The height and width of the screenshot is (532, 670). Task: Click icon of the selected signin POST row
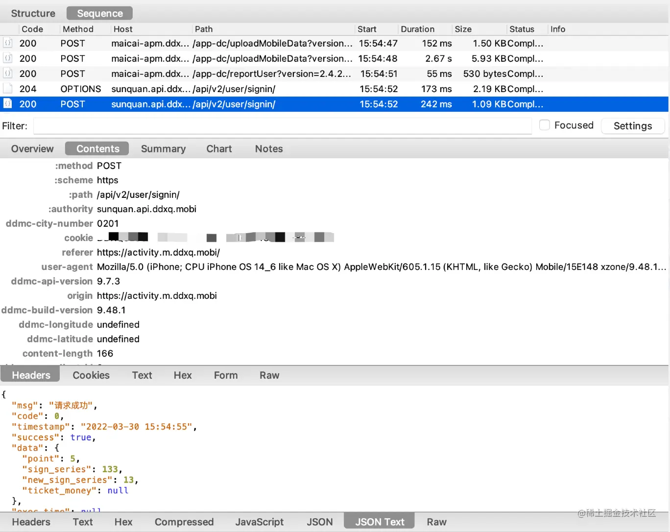pyautogui.click(x=7, y=104)
